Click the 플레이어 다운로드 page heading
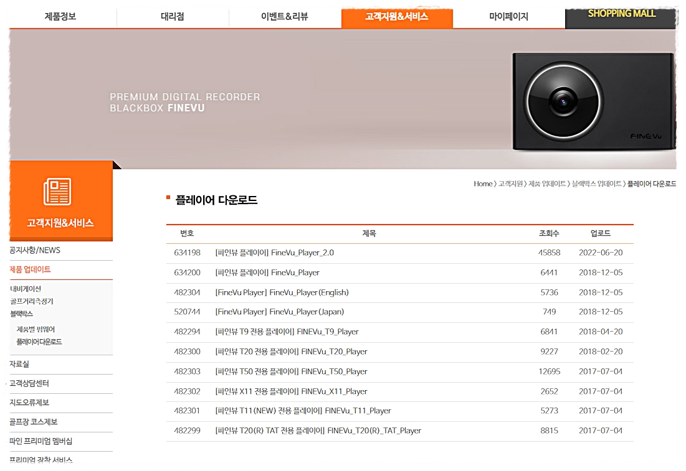686x471 pixels. click(216, 200)
